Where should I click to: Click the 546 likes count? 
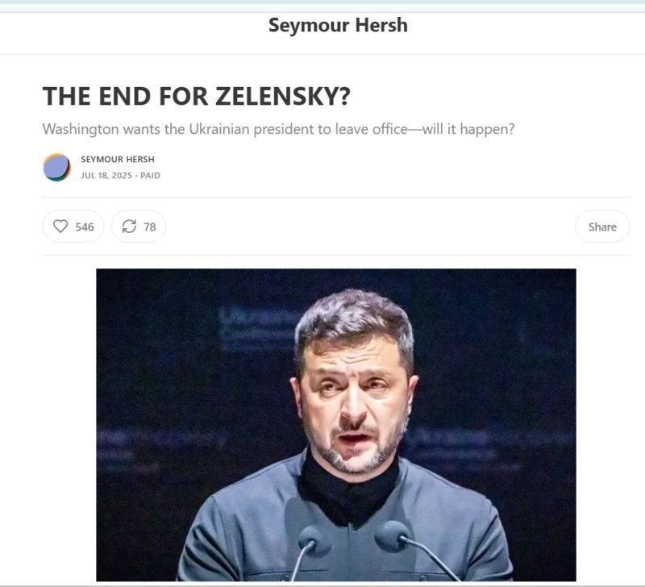point(85,227)
